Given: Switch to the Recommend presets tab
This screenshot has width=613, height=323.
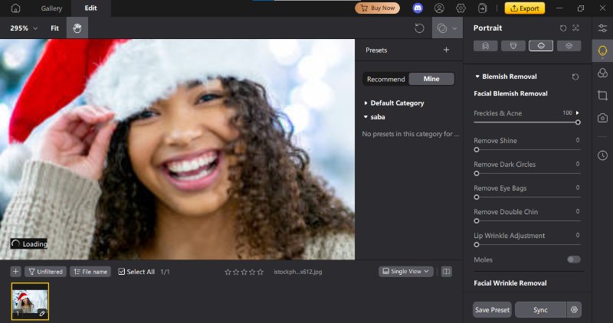Looking at the screenshot, I should (x=385, y=79).
